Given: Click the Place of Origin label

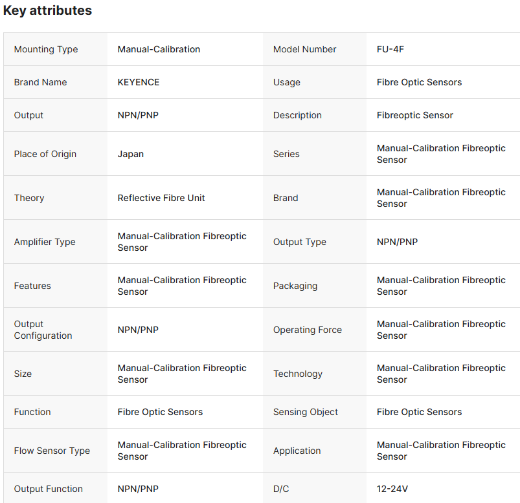Looking at the screenshot, I should [x=45, y=154].
